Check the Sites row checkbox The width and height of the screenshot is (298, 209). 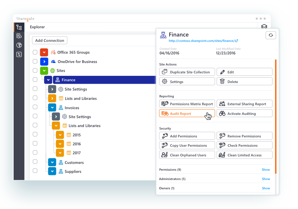pos(35,71)
